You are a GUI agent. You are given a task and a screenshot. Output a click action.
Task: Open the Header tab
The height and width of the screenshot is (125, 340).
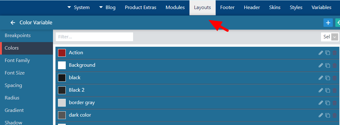[252, 7]
